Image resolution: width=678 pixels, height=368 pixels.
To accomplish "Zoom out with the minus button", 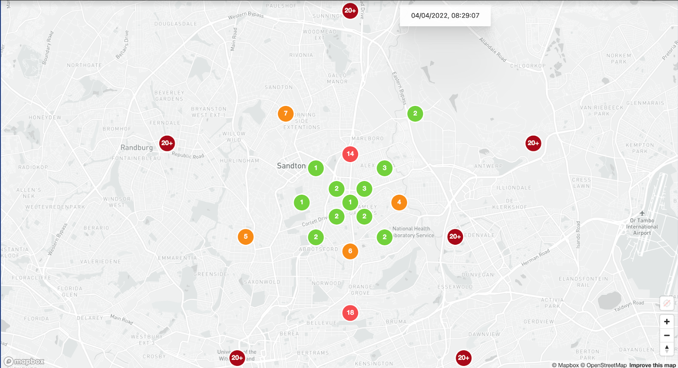I will (x=666, y=335).
